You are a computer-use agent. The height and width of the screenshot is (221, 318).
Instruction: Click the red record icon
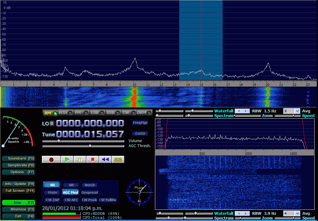pos(51,159)
